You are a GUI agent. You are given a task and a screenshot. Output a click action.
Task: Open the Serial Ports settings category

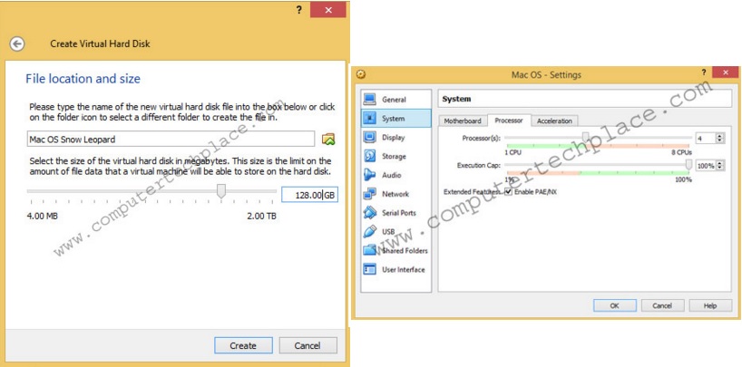(x=396, y=213)
